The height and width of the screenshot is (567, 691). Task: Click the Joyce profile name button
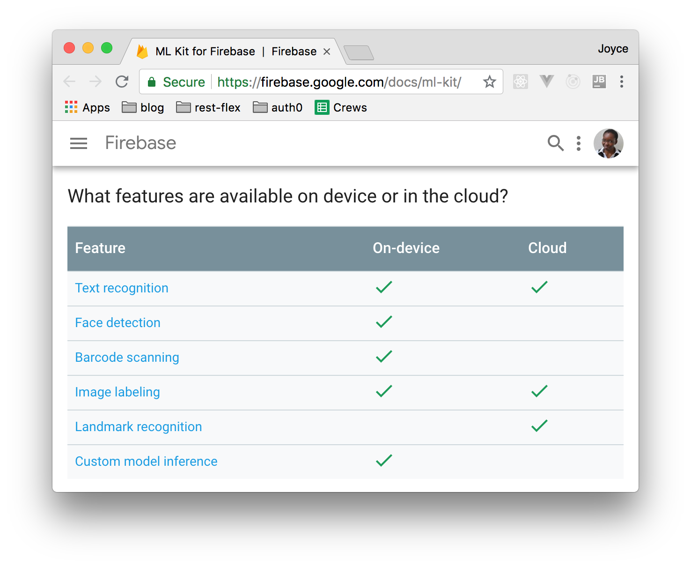[613, 49]
